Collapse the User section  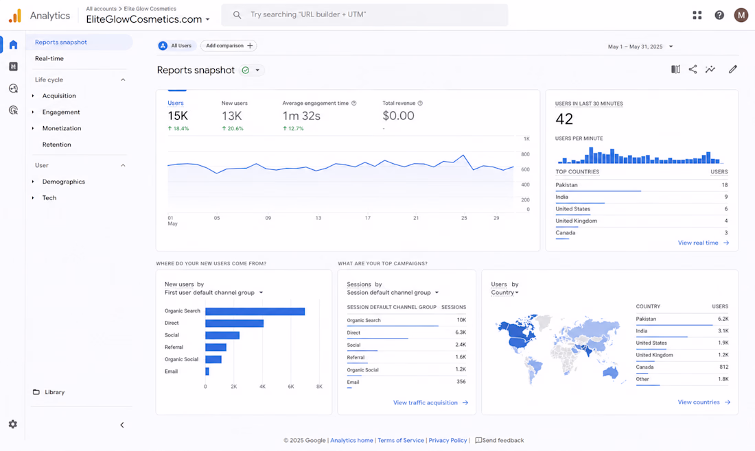click(123, 165)
